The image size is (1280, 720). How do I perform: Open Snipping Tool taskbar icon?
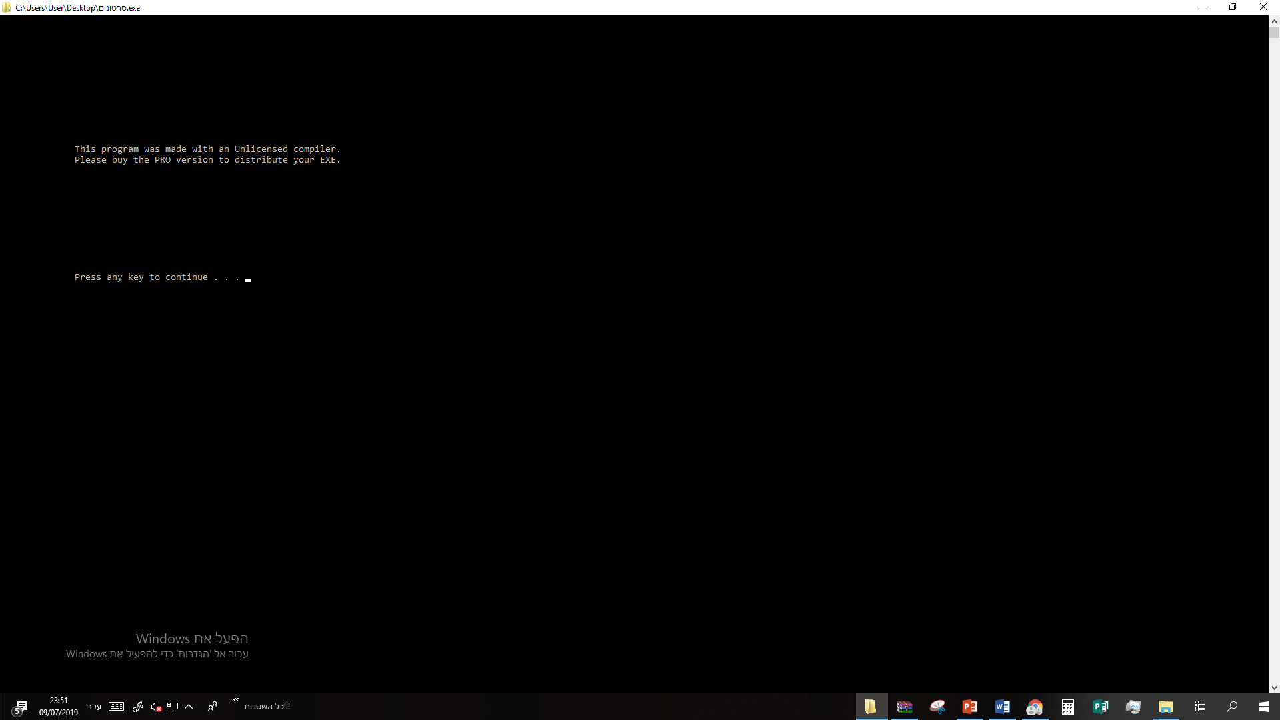(x=937, y=707)
